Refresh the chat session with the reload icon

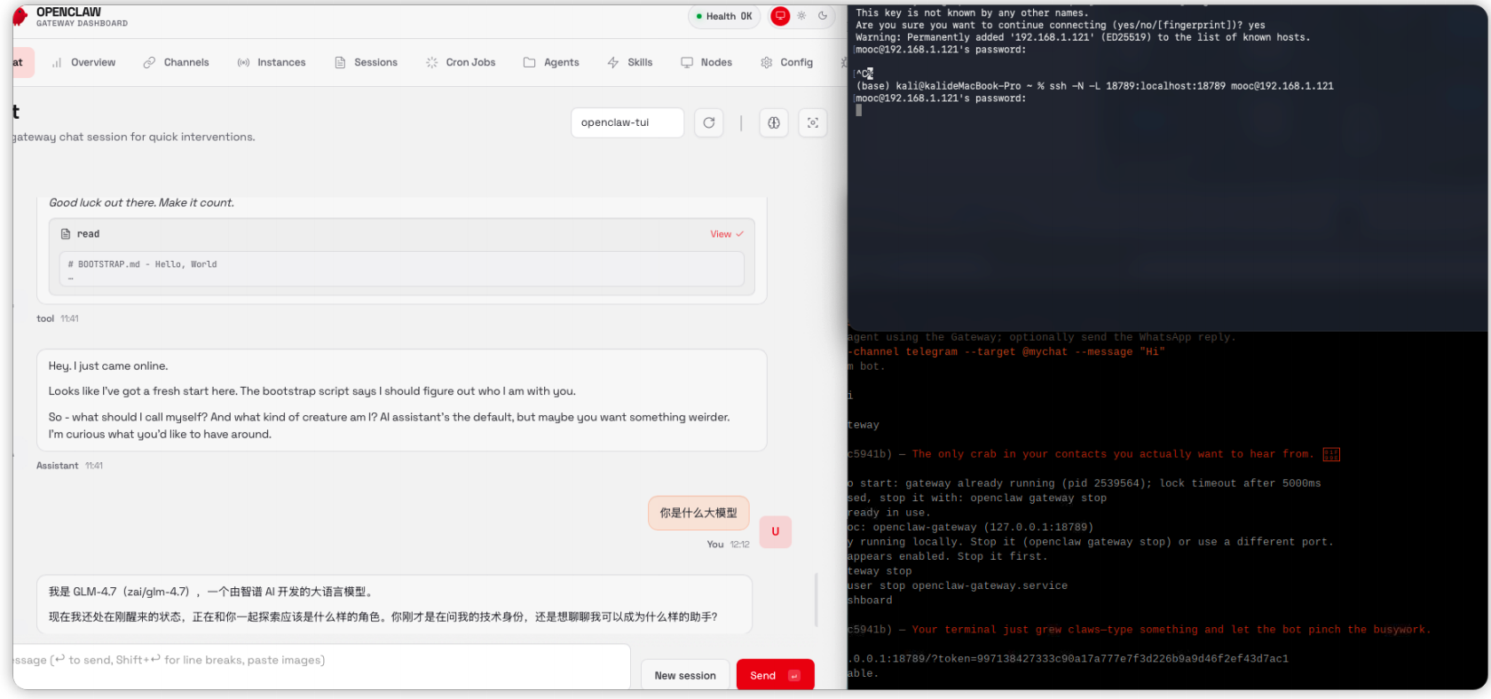[708, 122]
